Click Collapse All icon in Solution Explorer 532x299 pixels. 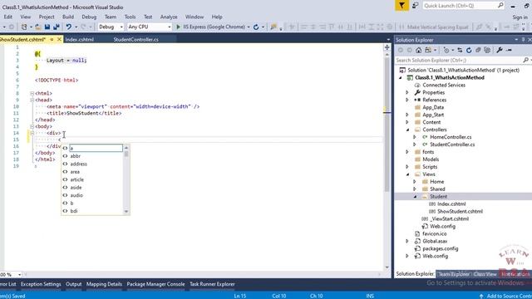[x=478, y=50]
